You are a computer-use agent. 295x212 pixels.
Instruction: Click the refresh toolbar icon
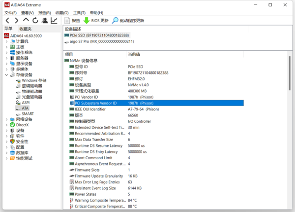pos(35,20)
